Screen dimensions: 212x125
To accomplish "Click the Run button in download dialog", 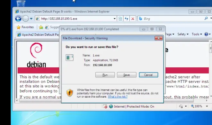I will pos(105,75).
